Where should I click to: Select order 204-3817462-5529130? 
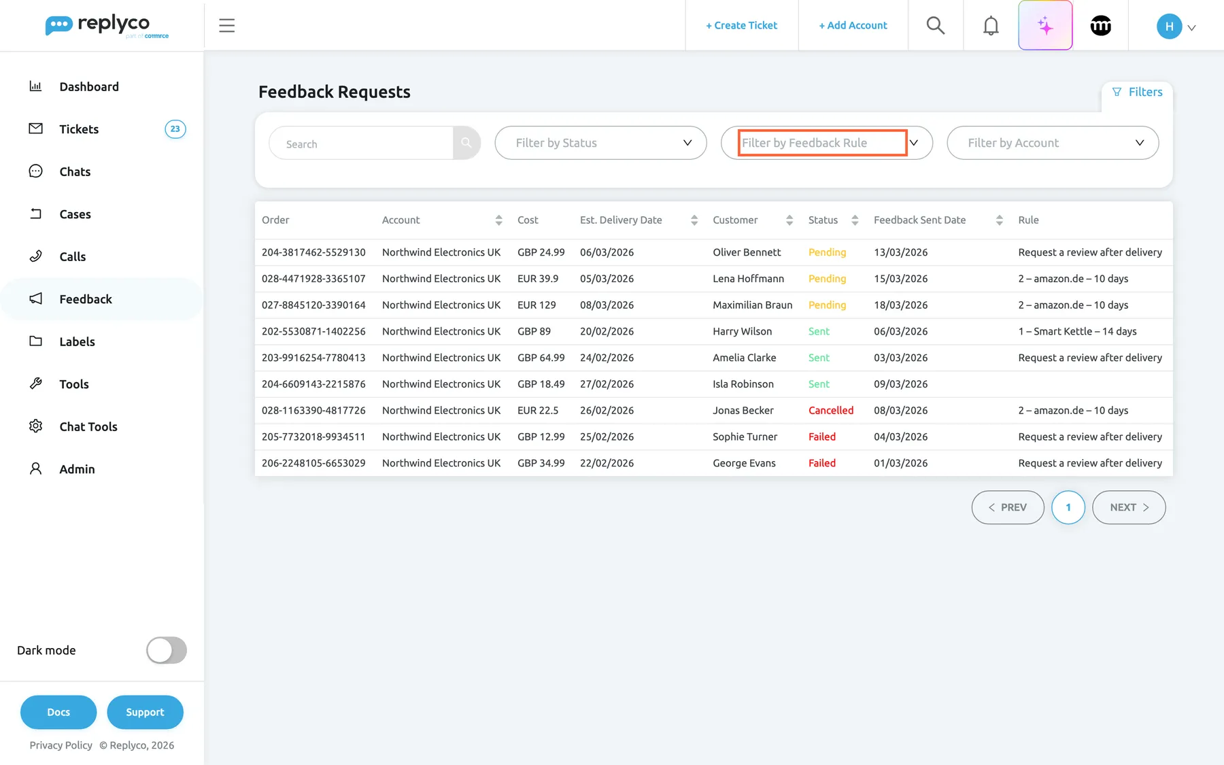(313, 252)
